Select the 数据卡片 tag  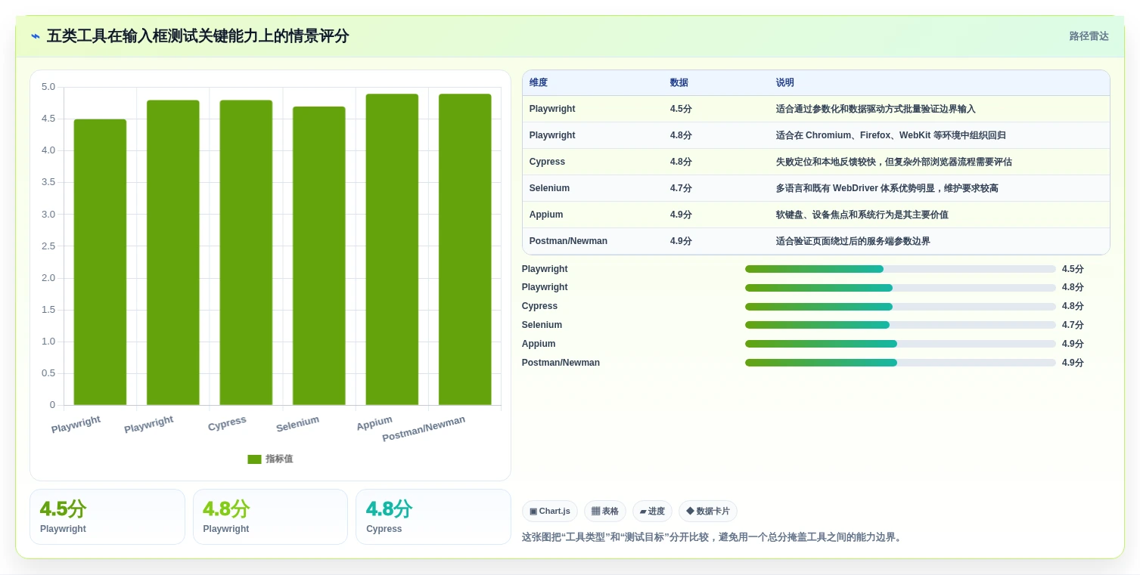[x=708, y=512]
